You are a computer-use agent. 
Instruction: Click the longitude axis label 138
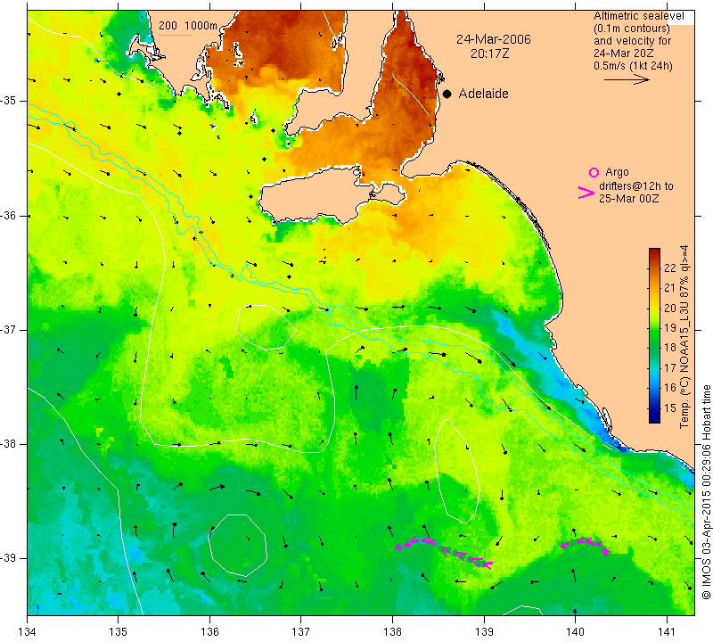click(x=392, y=632)
